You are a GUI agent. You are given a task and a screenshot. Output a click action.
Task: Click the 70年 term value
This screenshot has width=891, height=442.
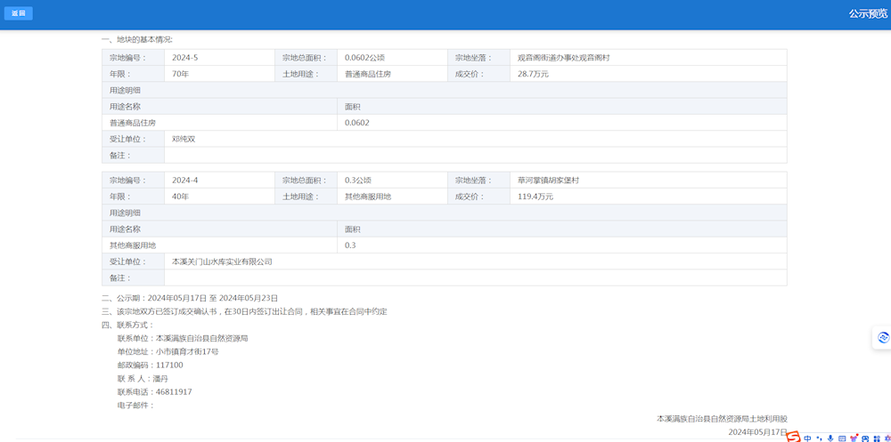click(180, 74)
